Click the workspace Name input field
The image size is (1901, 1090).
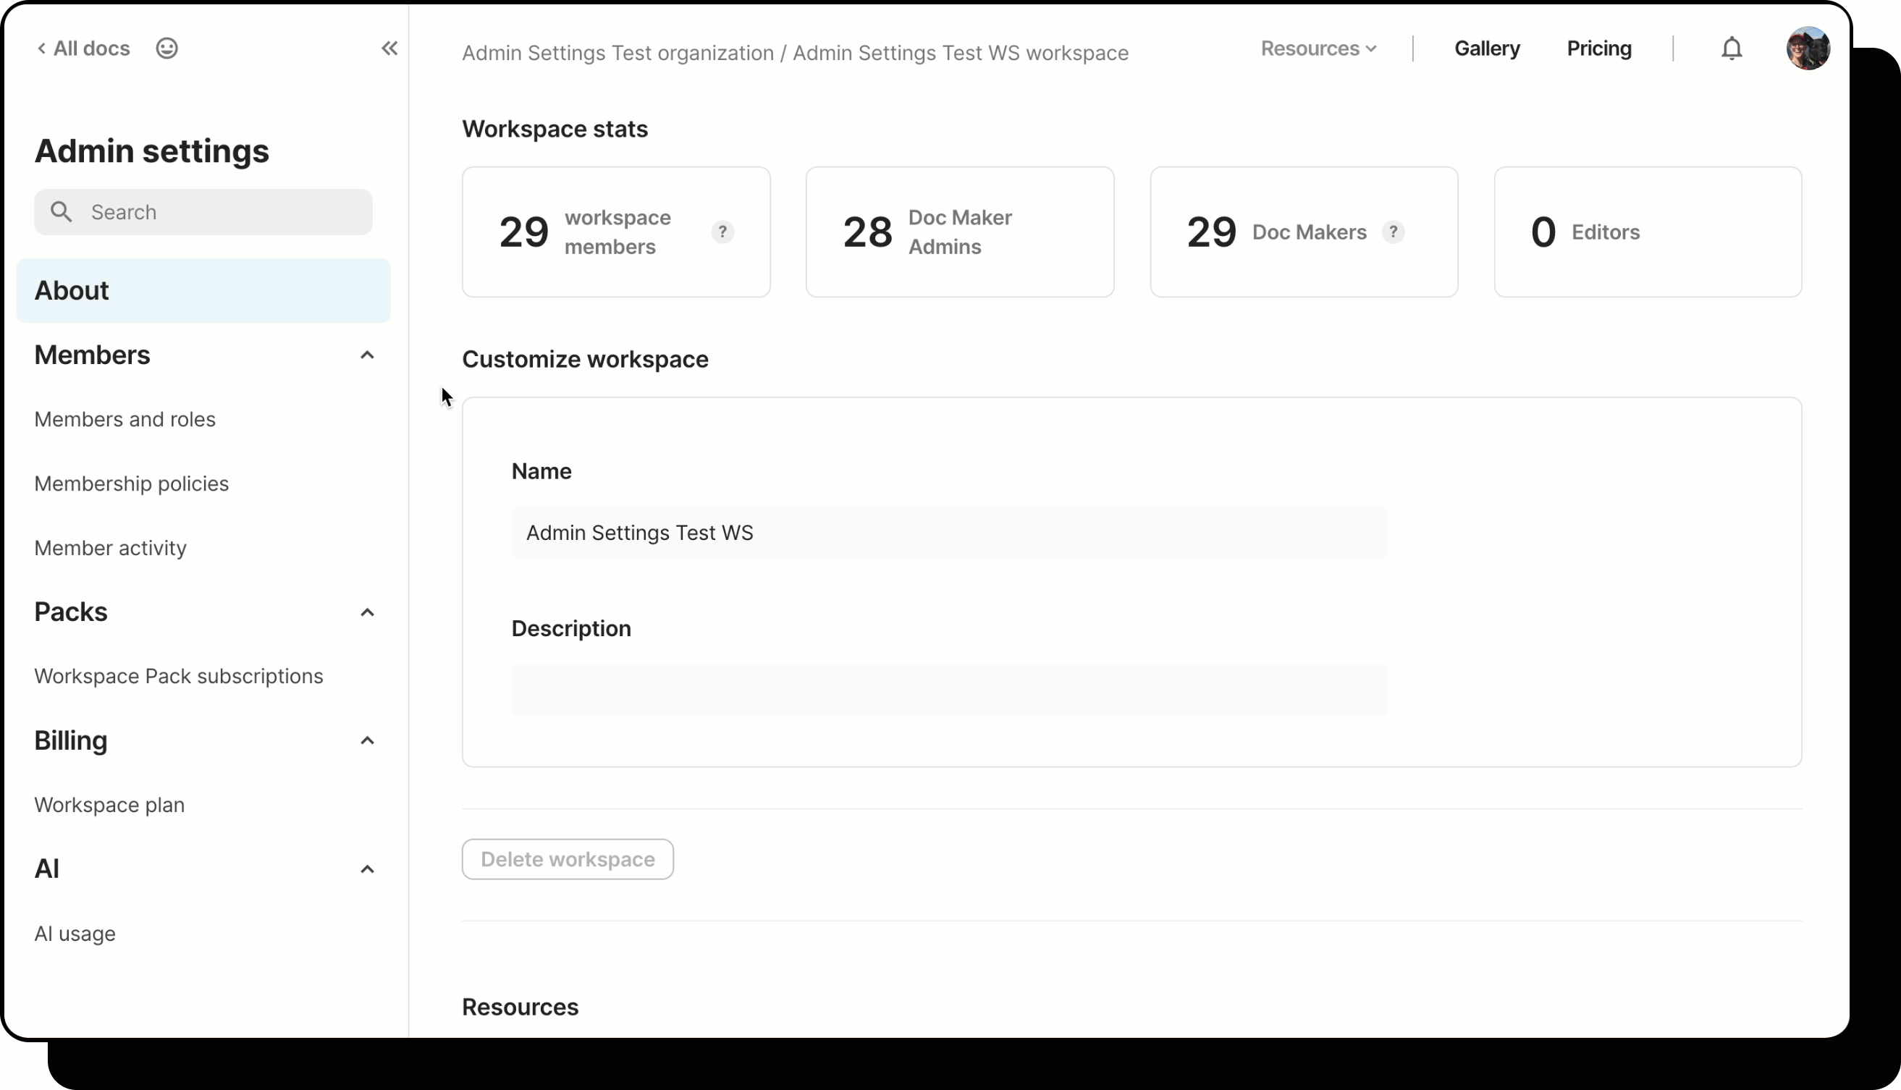(948, 532)
